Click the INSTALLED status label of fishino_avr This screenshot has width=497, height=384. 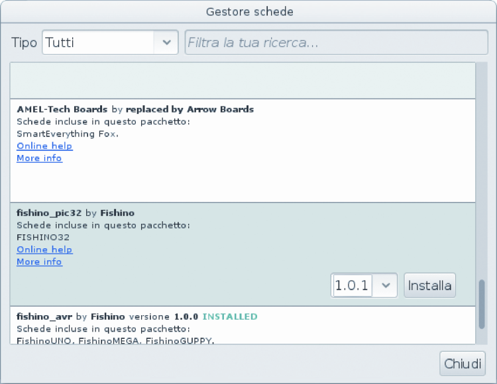pos(229,316)
